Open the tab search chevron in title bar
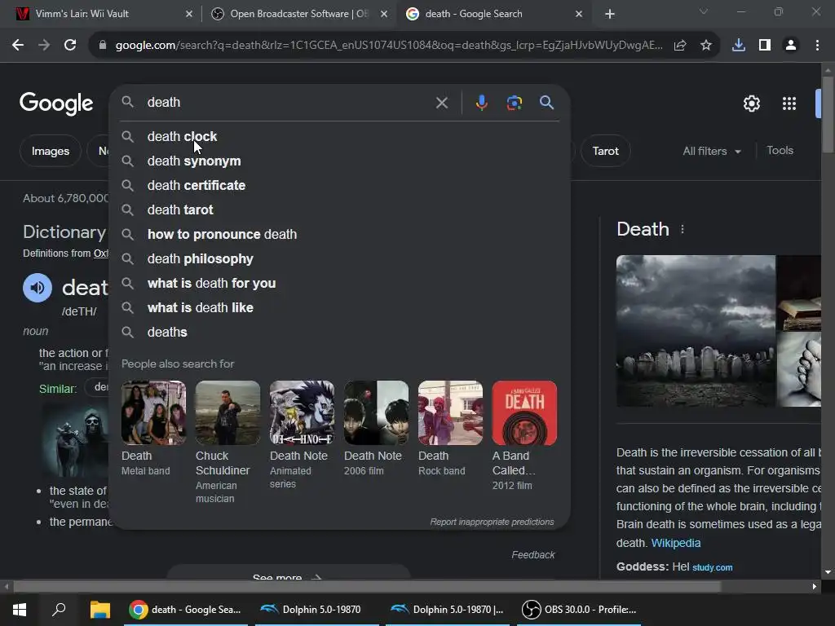 [x=704, y=11]
